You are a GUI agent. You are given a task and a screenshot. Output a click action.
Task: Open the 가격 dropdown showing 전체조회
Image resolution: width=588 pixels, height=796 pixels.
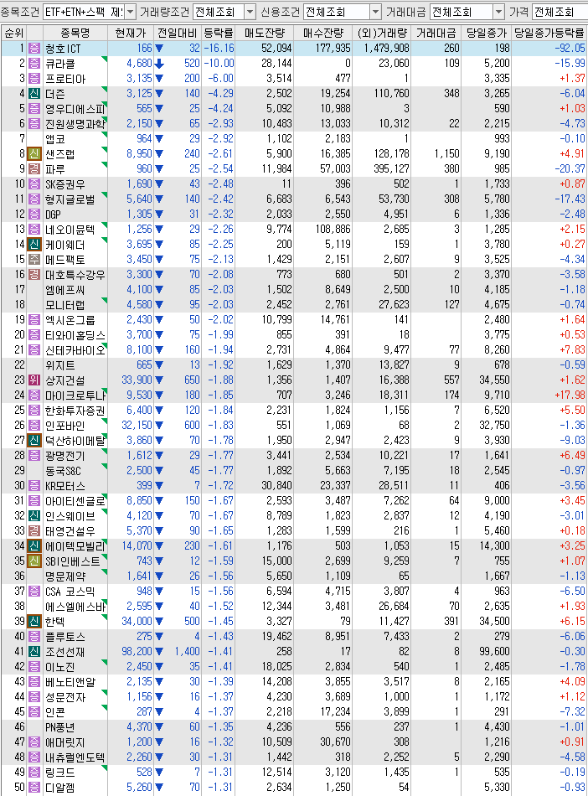[x=560, y=11]
